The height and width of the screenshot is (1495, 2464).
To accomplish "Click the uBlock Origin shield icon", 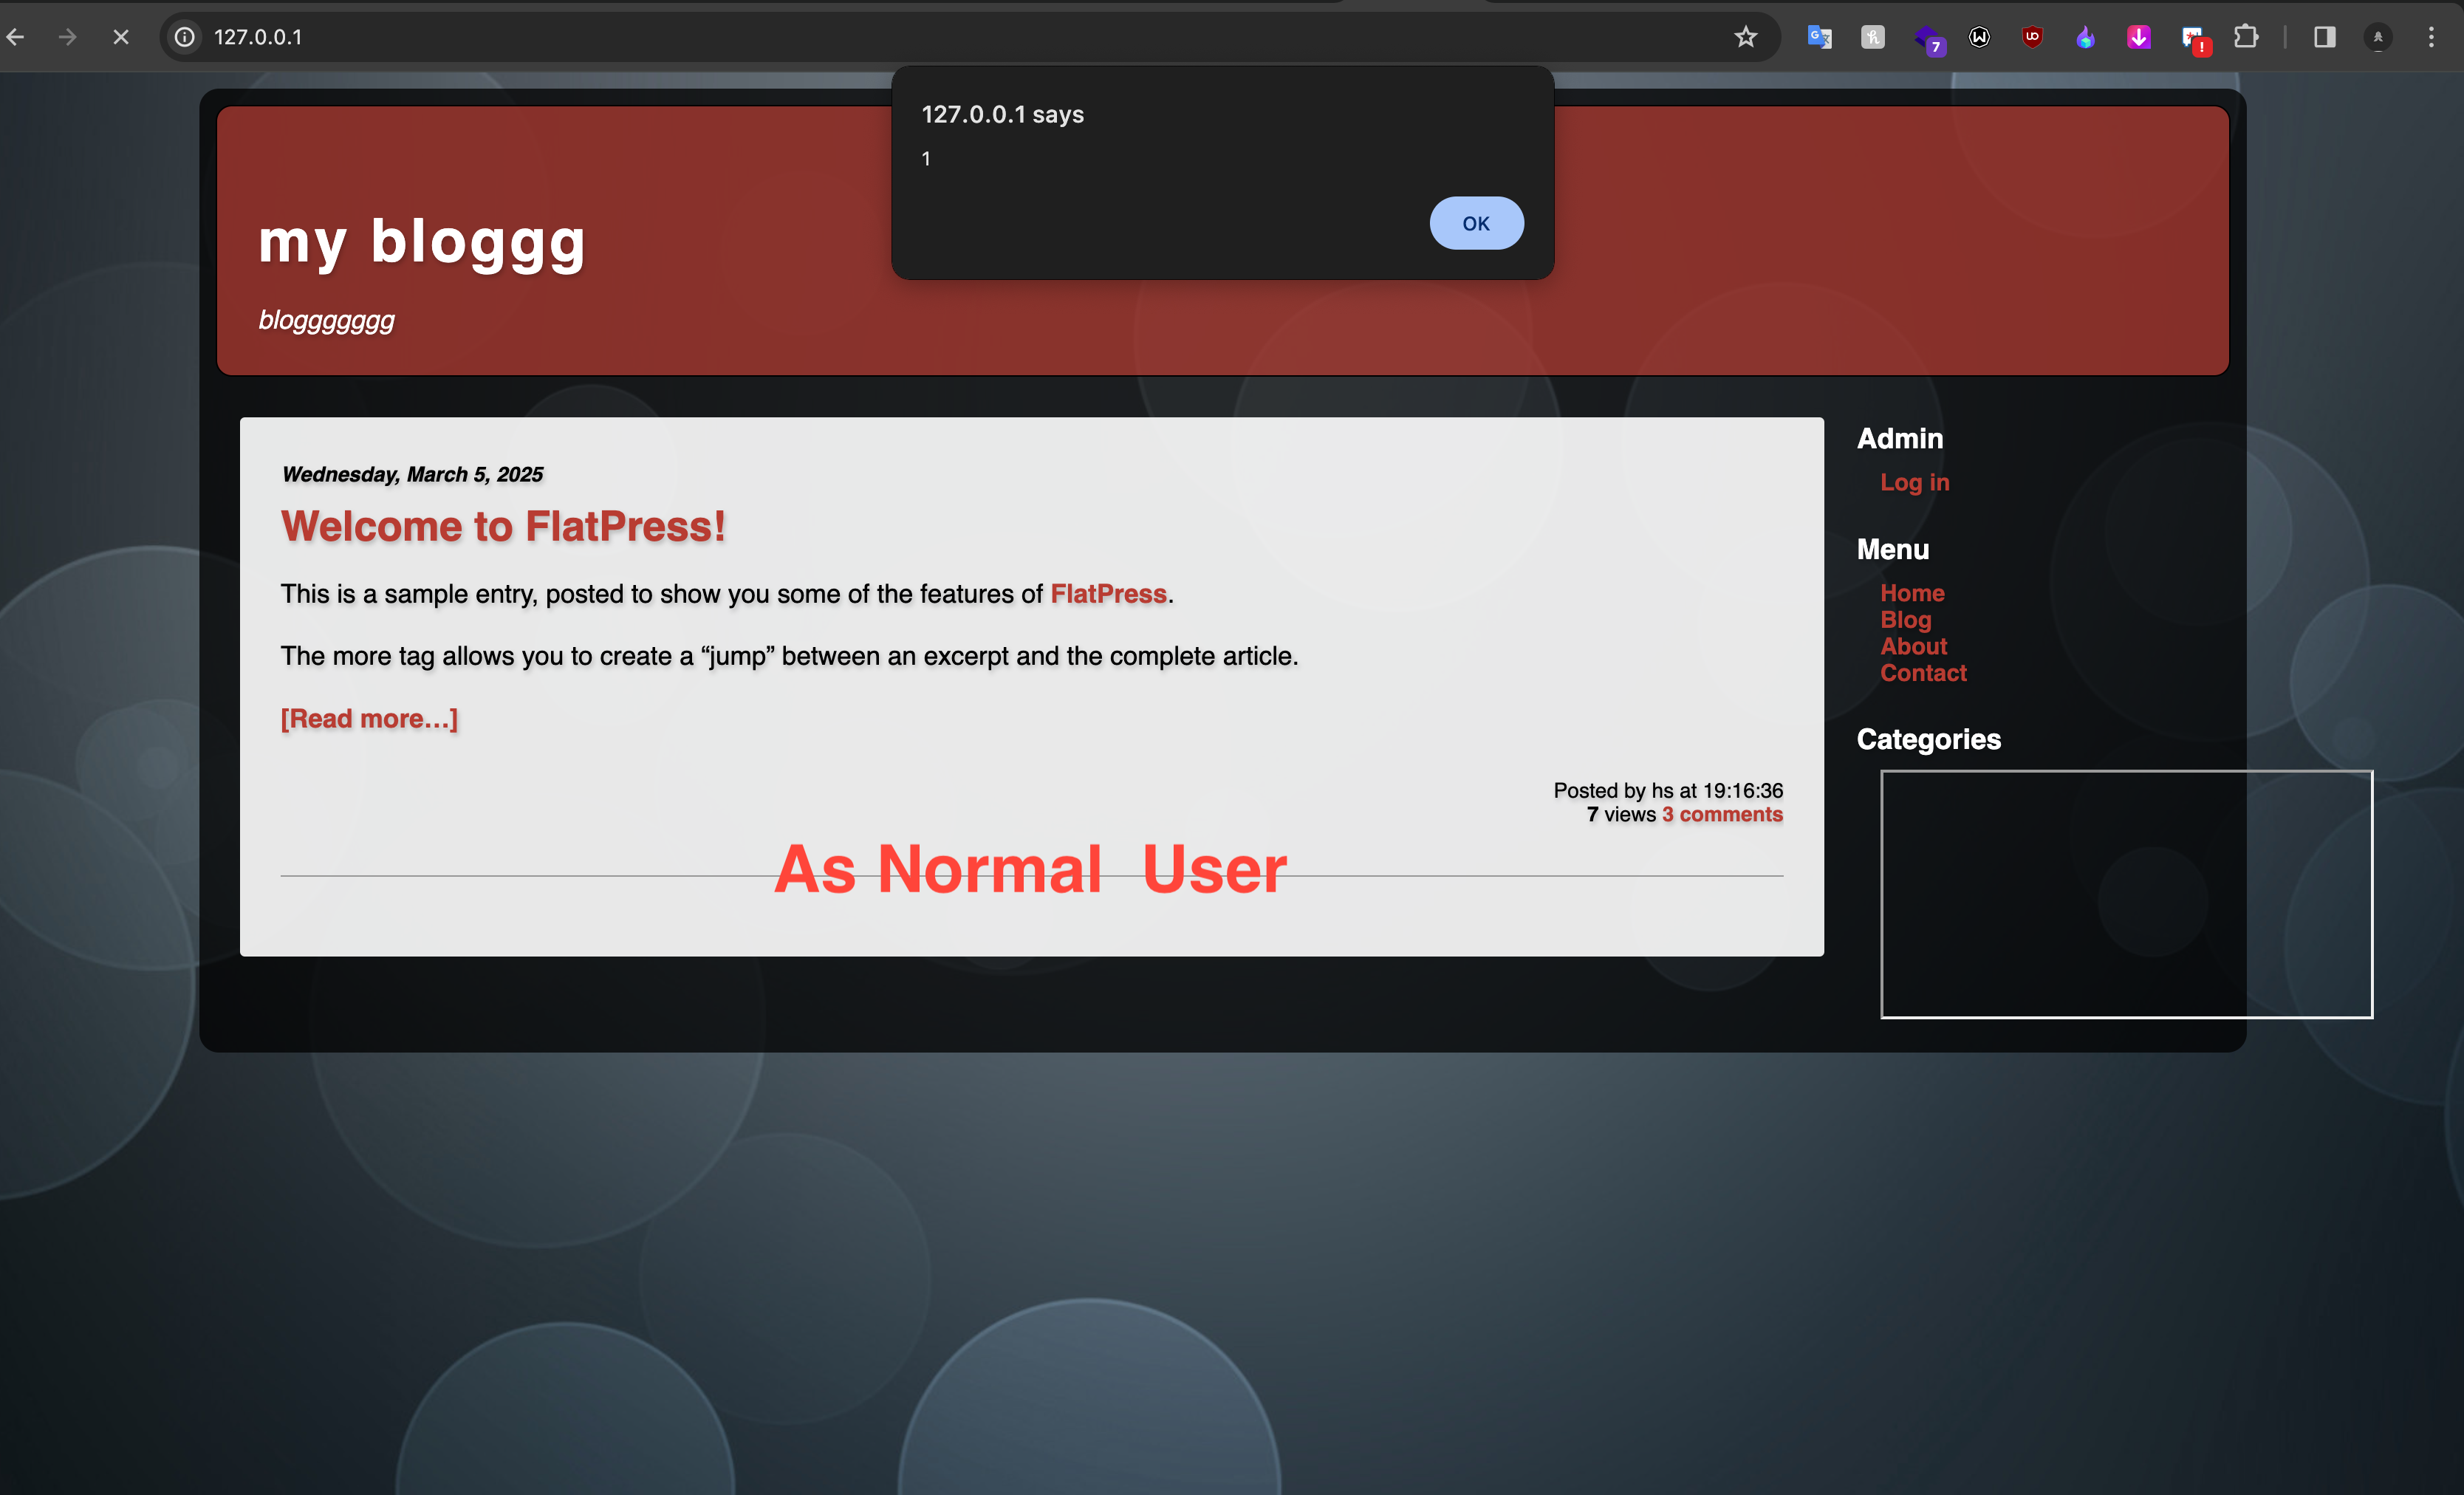I will pos(2031,37).
